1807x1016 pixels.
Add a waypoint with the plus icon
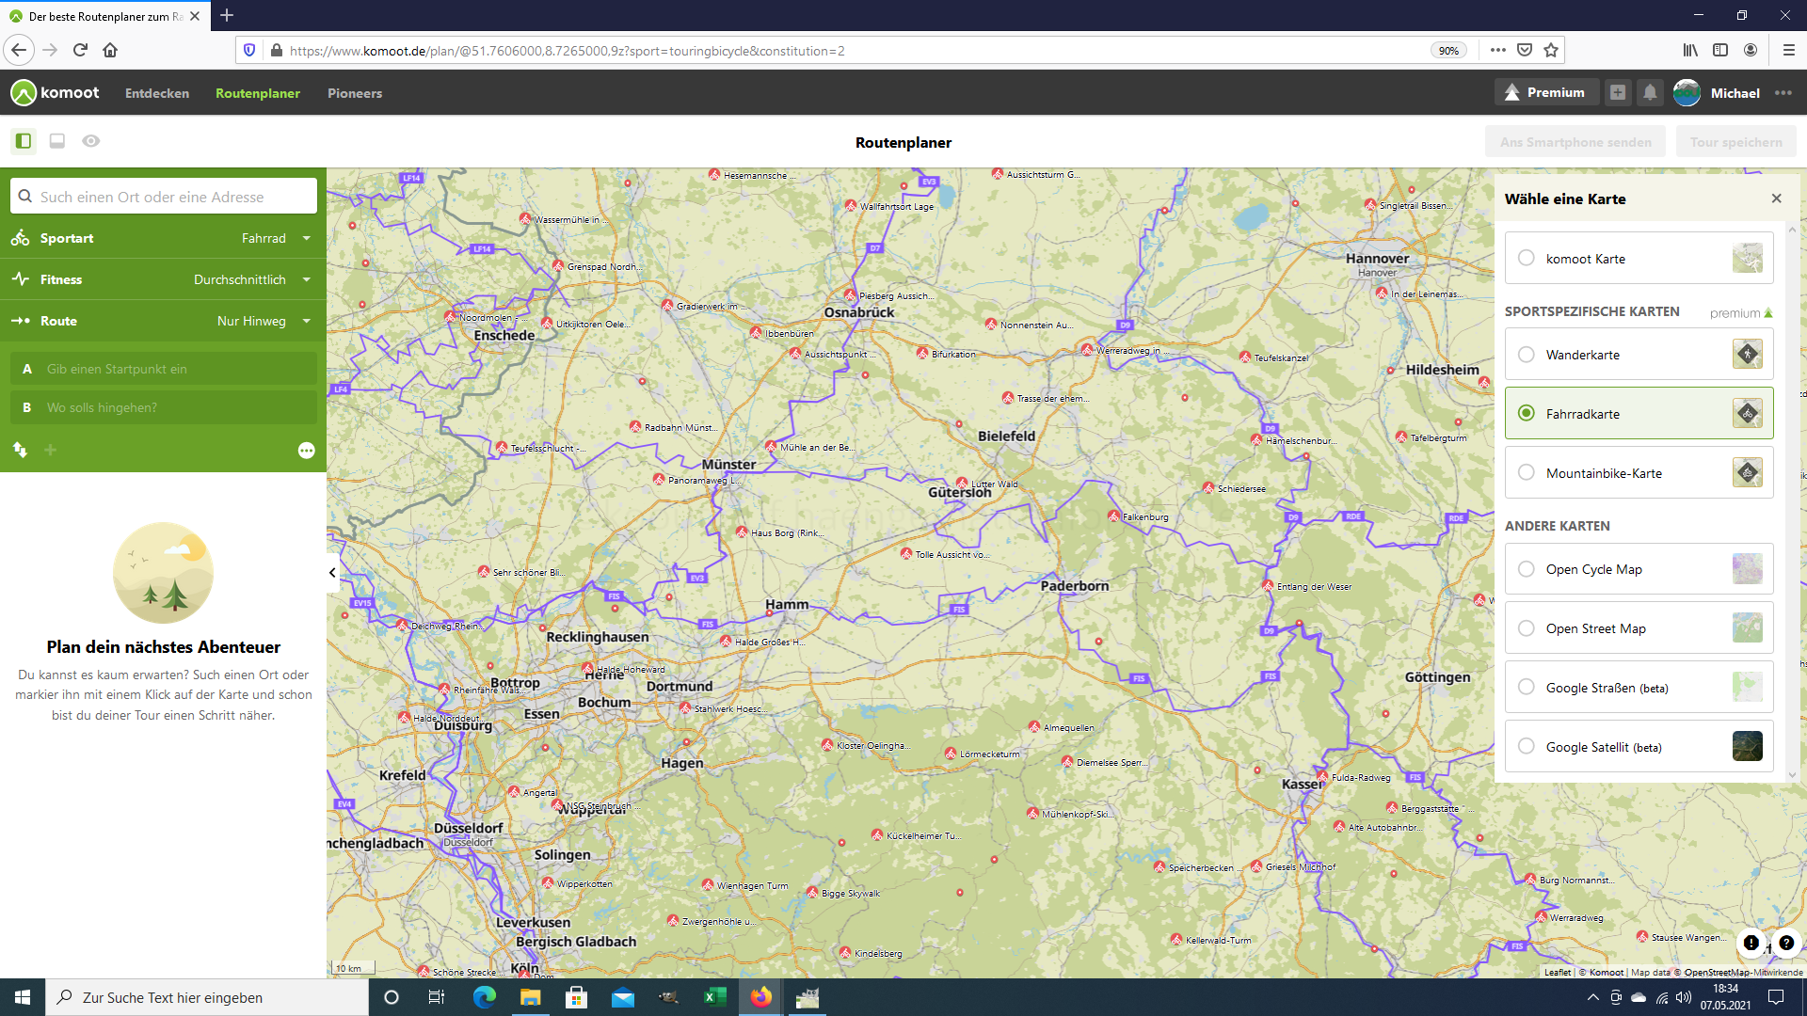point(51,450)
